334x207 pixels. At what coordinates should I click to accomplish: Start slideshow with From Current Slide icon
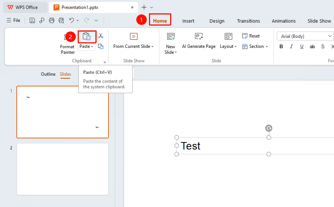click(134, 36)
